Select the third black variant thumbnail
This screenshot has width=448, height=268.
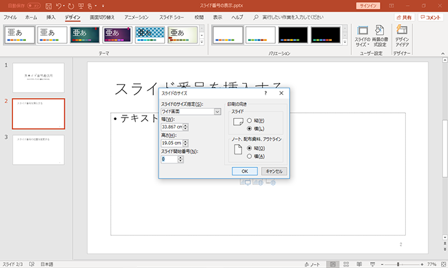pos(293,35)
